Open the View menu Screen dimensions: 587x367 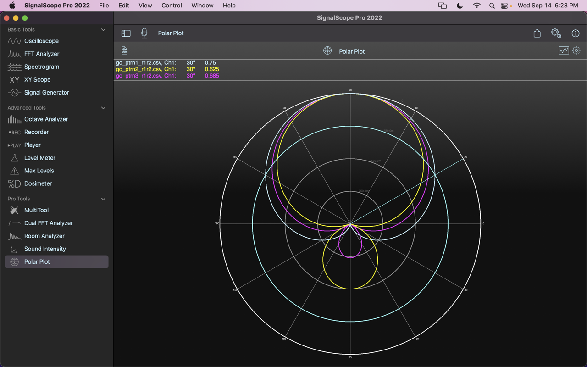click(145, 6)
